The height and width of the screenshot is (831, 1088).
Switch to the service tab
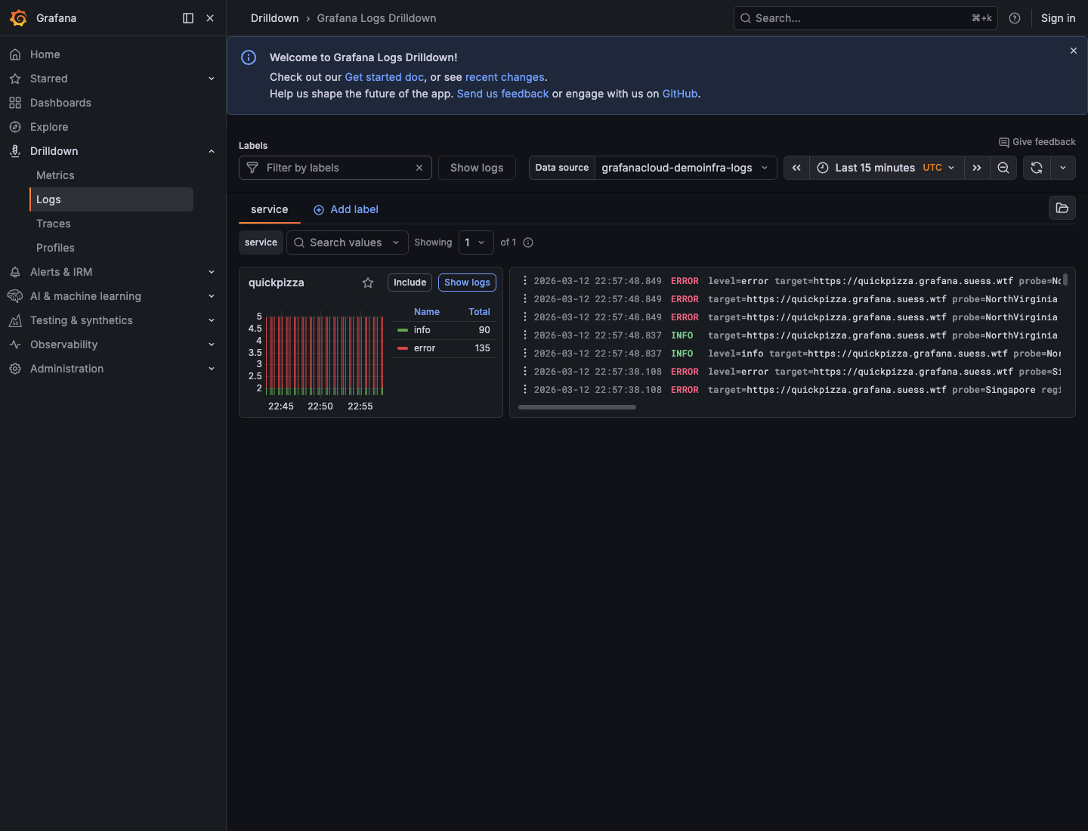(x=269, y=209)
